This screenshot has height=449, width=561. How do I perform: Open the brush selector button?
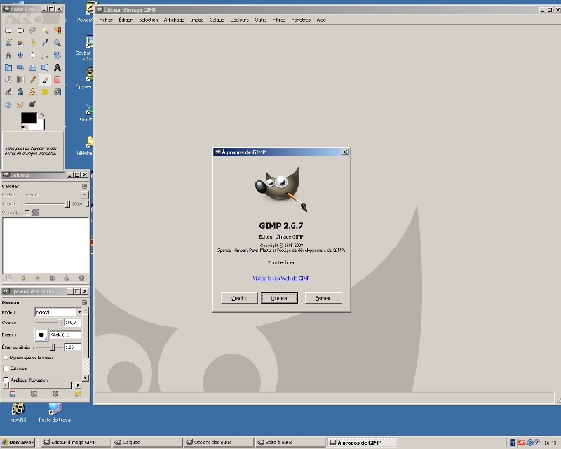pos(41,335)
